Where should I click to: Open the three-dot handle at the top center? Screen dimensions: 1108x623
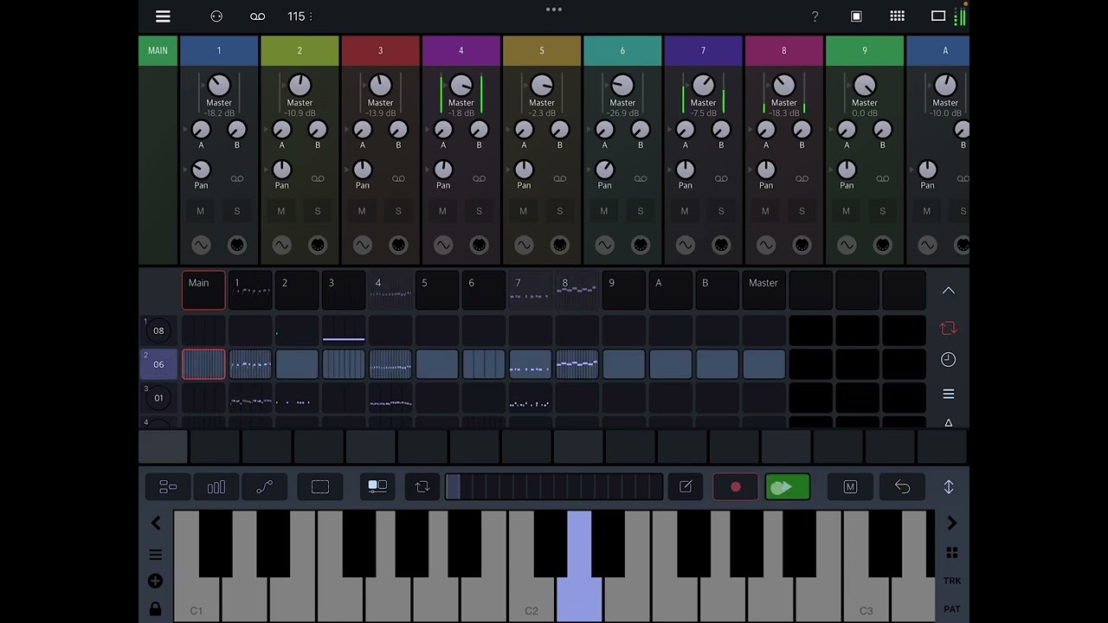[x=554, y=10]
